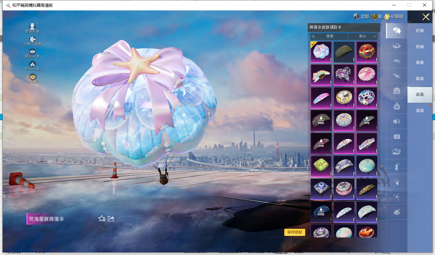The image size is (435, 255).
Task: Switch to the 装备 tab
Action: (420, 62)
